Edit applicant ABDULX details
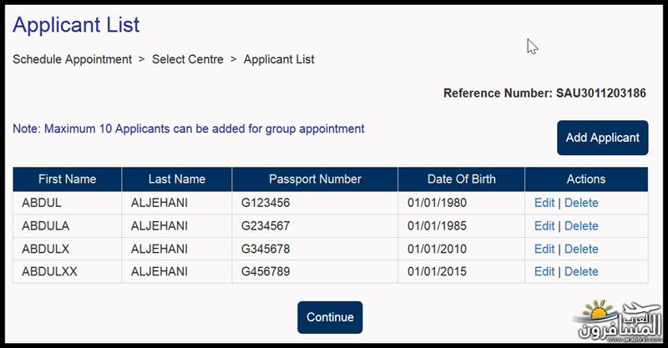The height and width of the screenshot is (348, 668). (x=544, y=249)
